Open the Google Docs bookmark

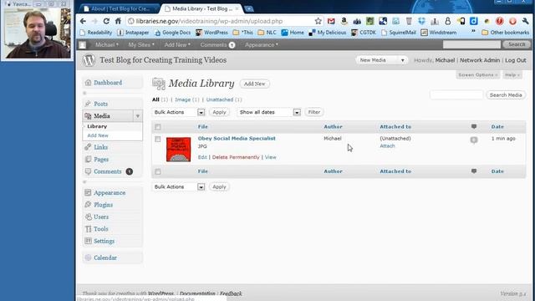tap(173, 33)
